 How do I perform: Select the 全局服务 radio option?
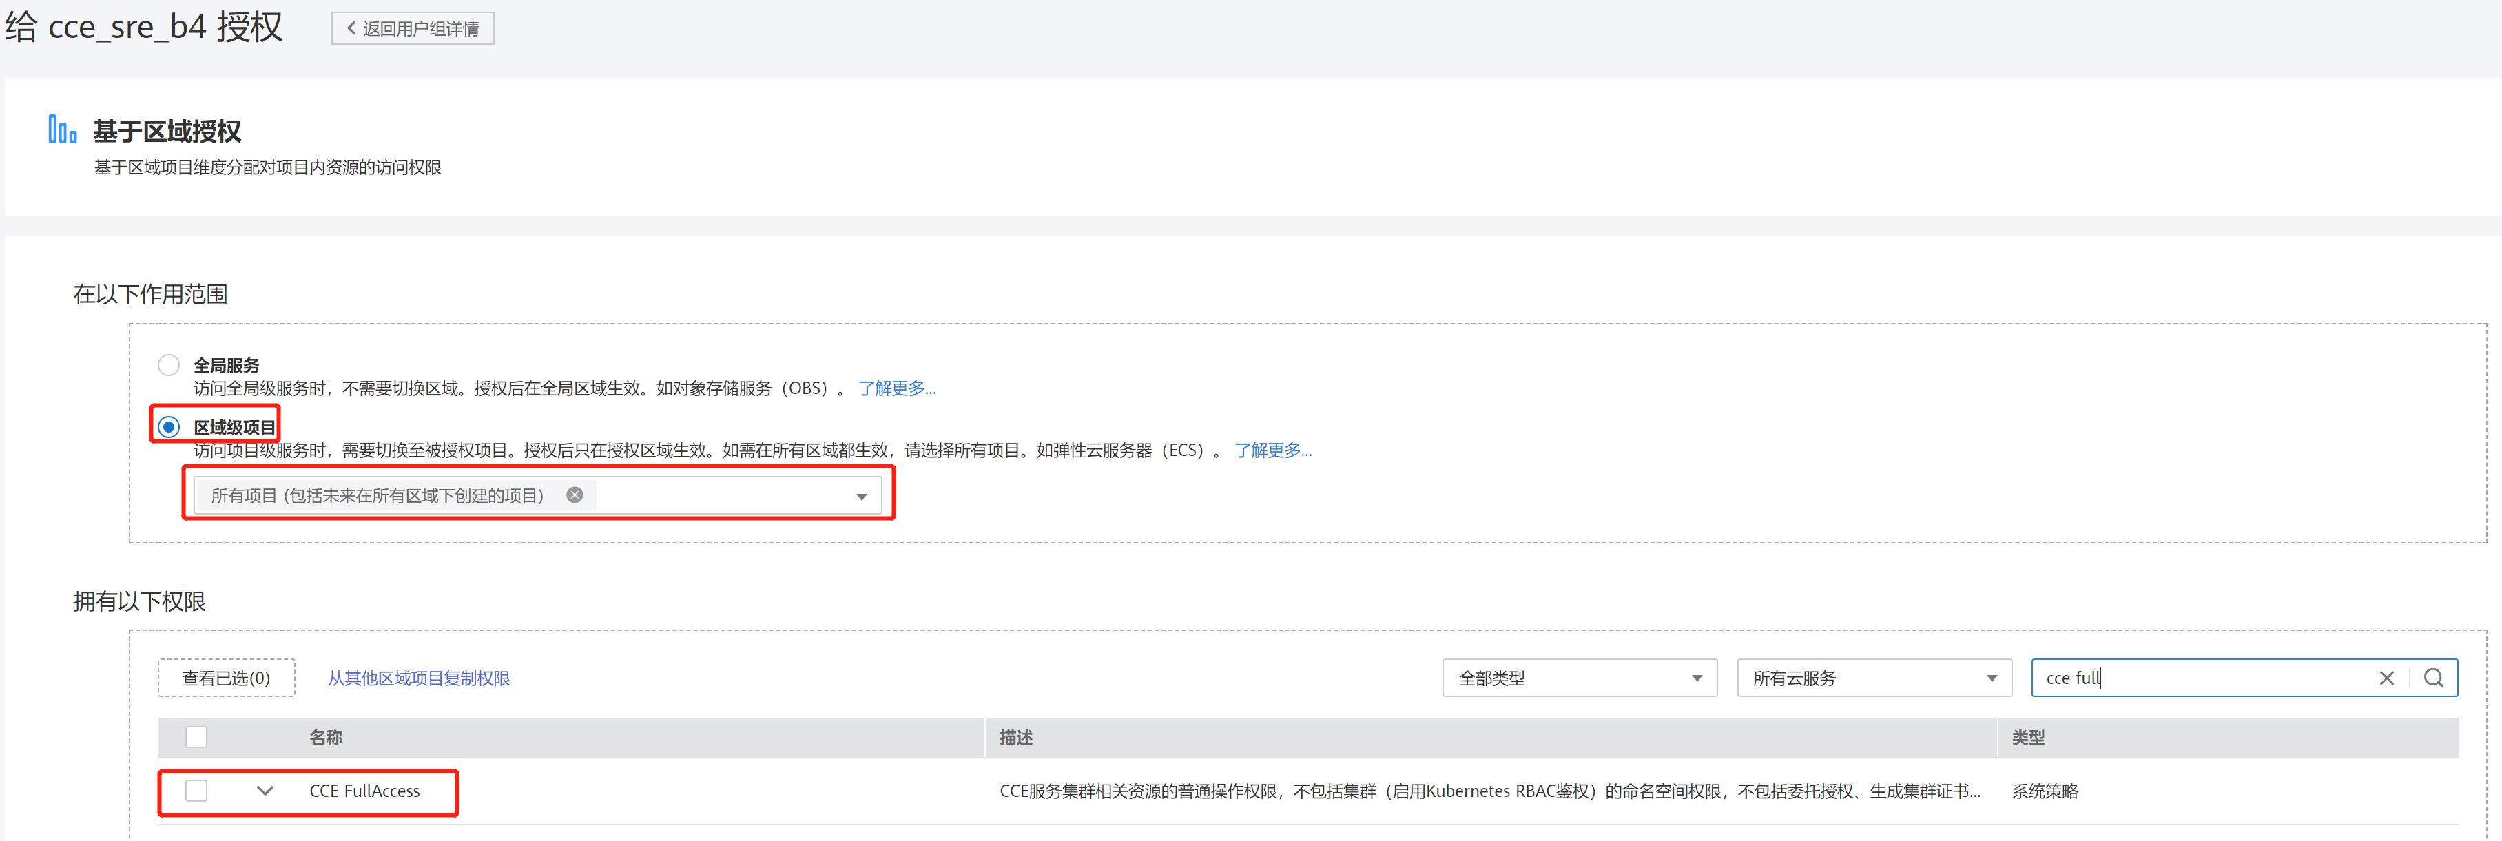point(169,365)
